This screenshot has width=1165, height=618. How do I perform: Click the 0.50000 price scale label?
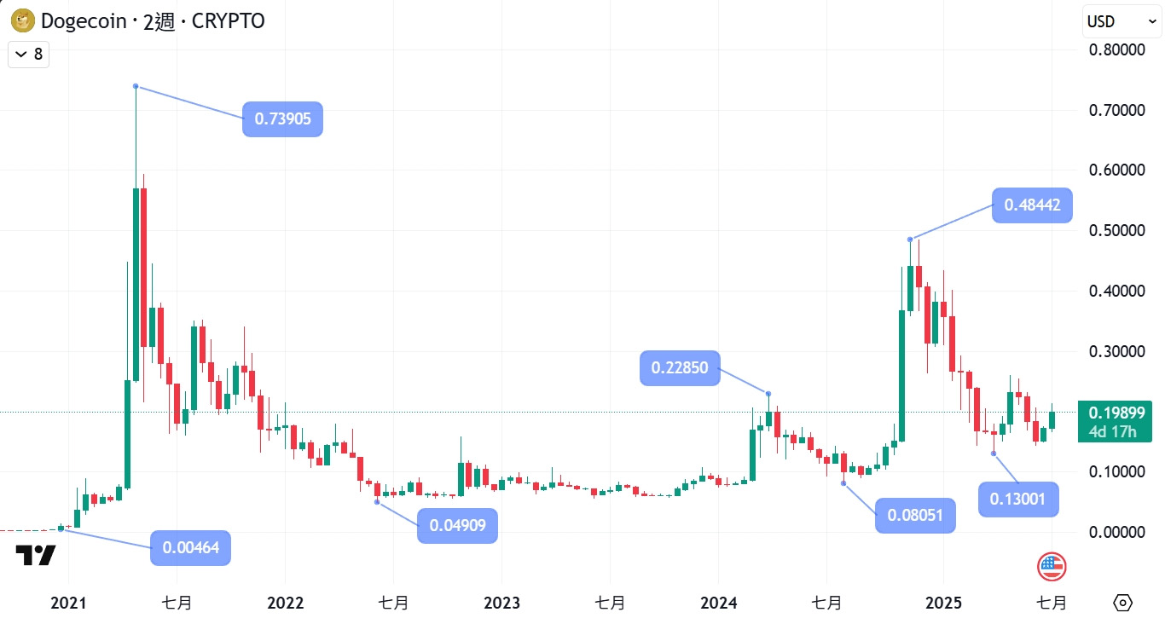coord(1118,231)
